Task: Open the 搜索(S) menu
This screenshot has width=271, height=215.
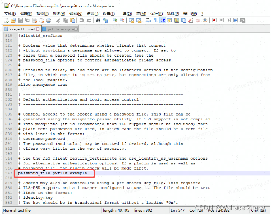Action: [x=43, y=14]
